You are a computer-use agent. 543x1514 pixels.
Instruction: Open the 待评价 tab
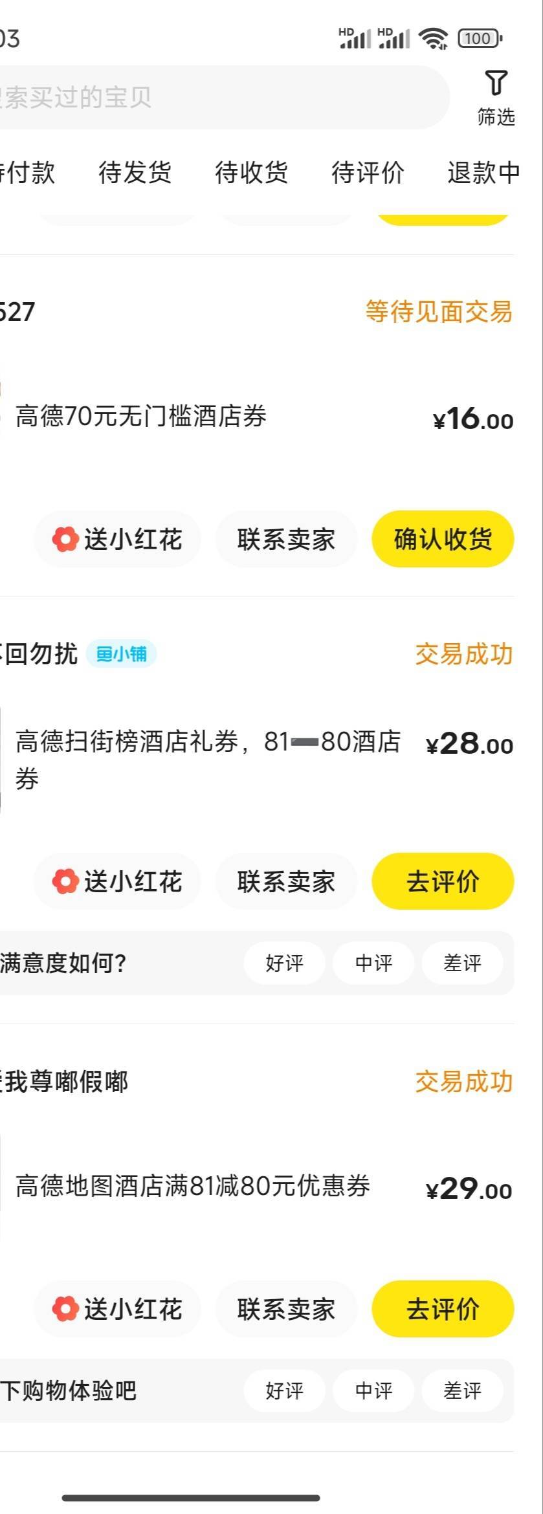coord(368,173)
